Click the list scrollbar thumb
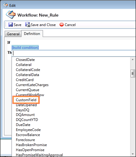The height and width of the screenshot is (157, 136). tap(133, 73)
